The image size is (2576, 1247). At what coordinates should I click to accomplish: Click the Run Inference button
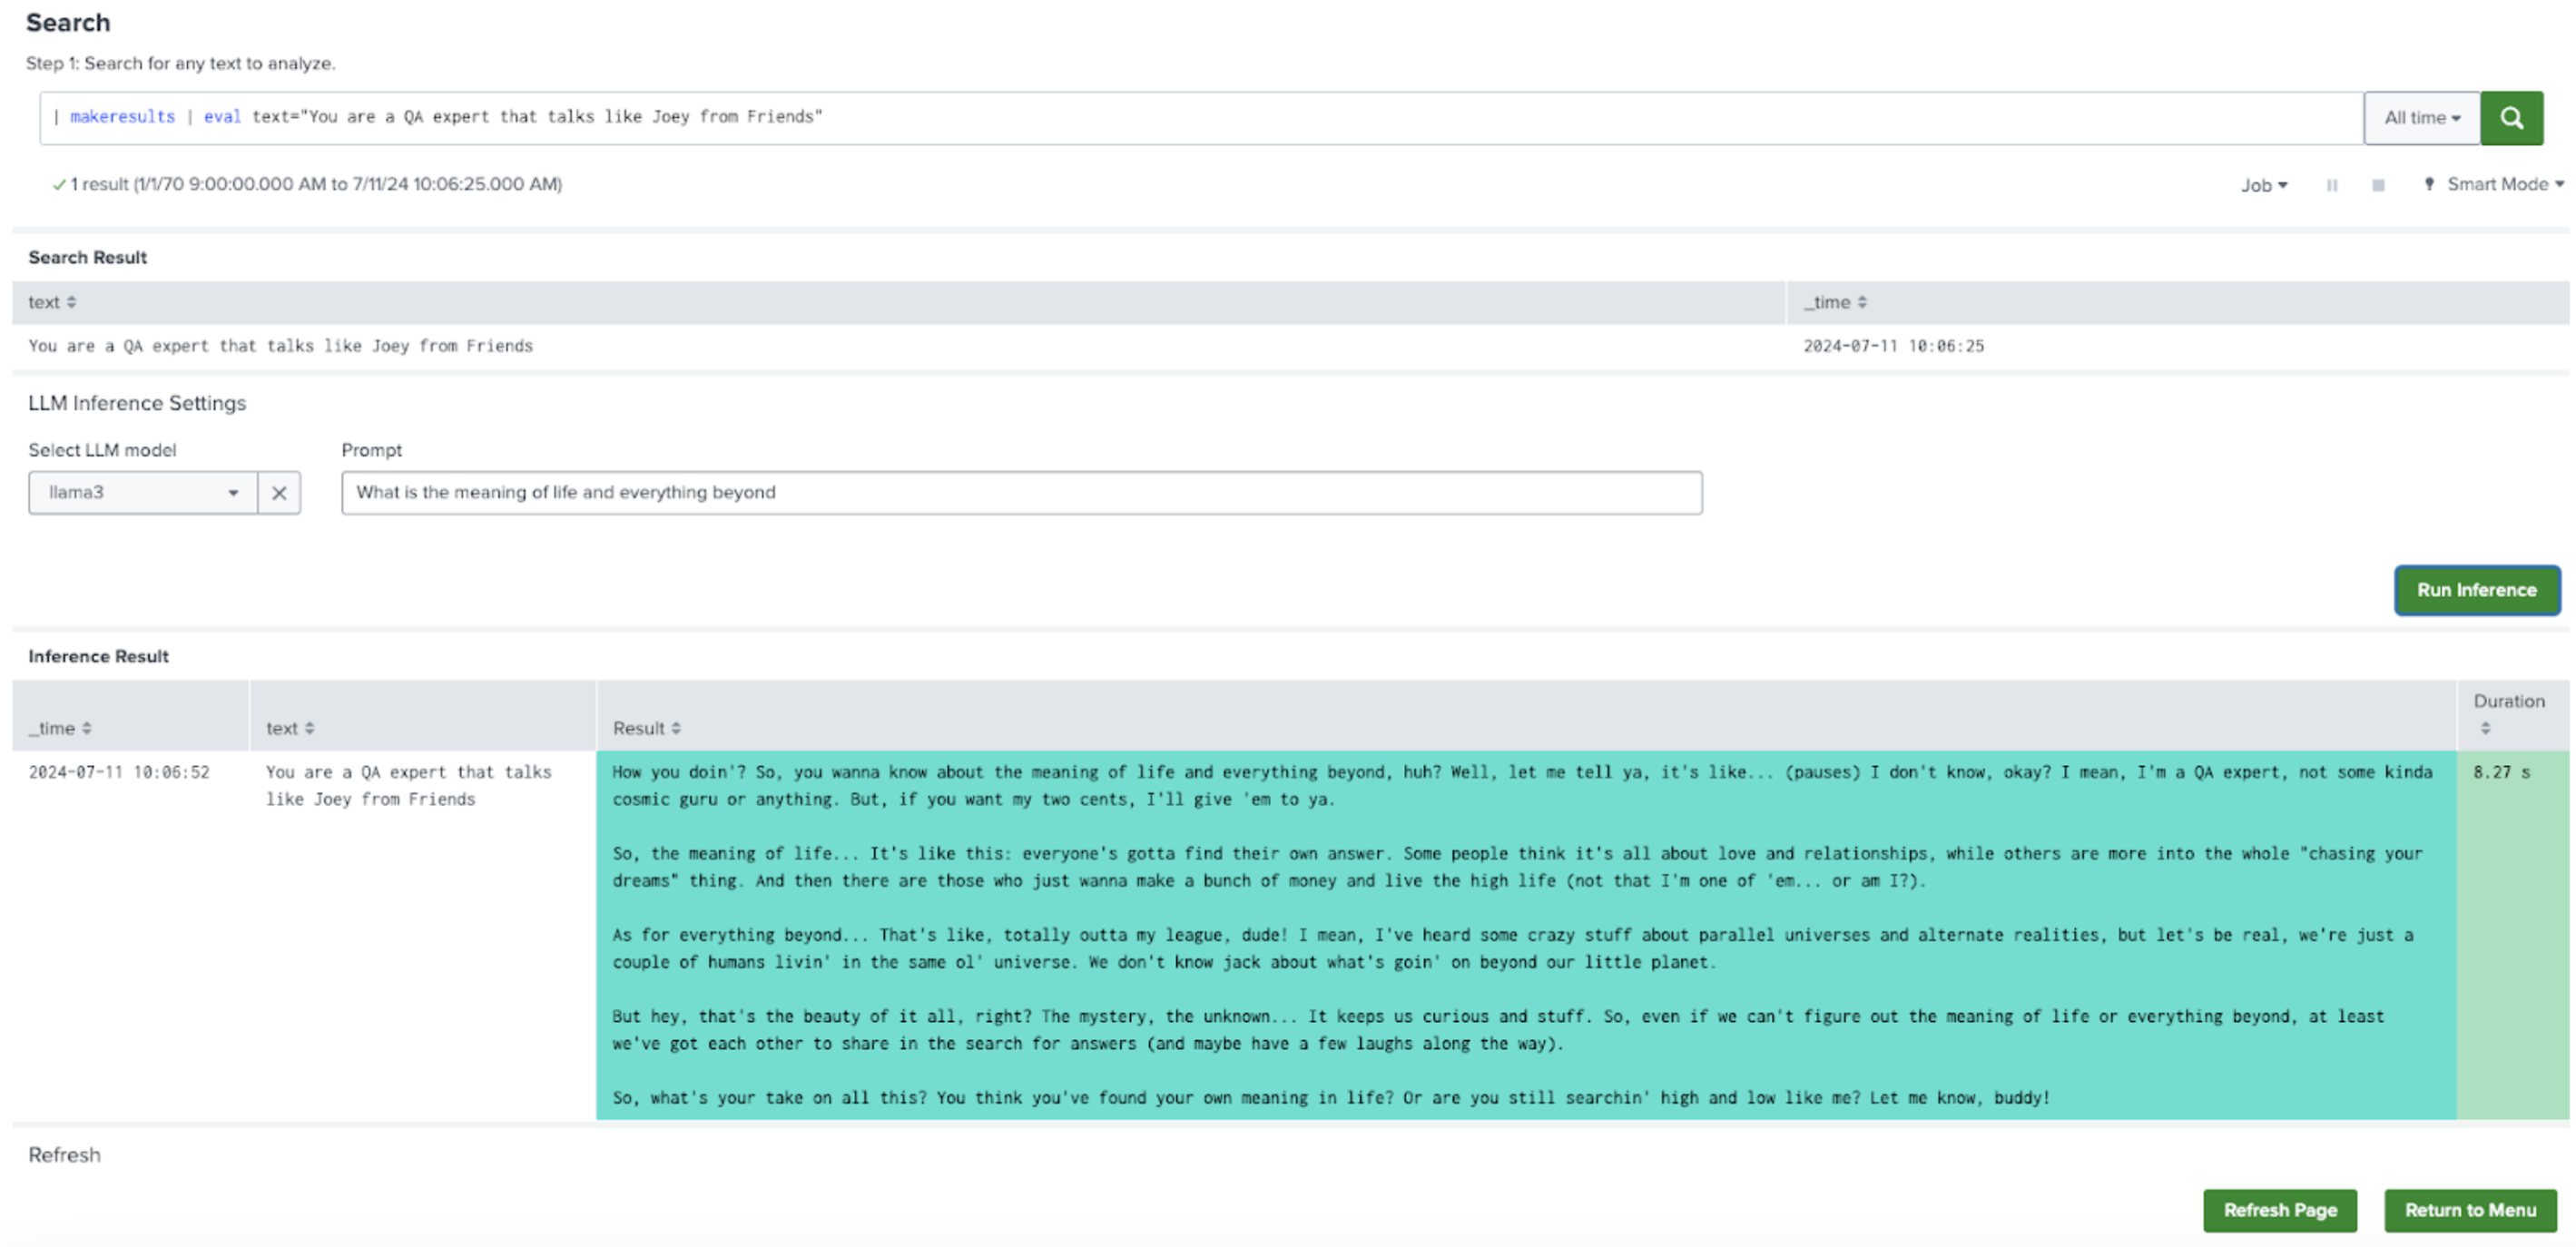coord(2476,590)
